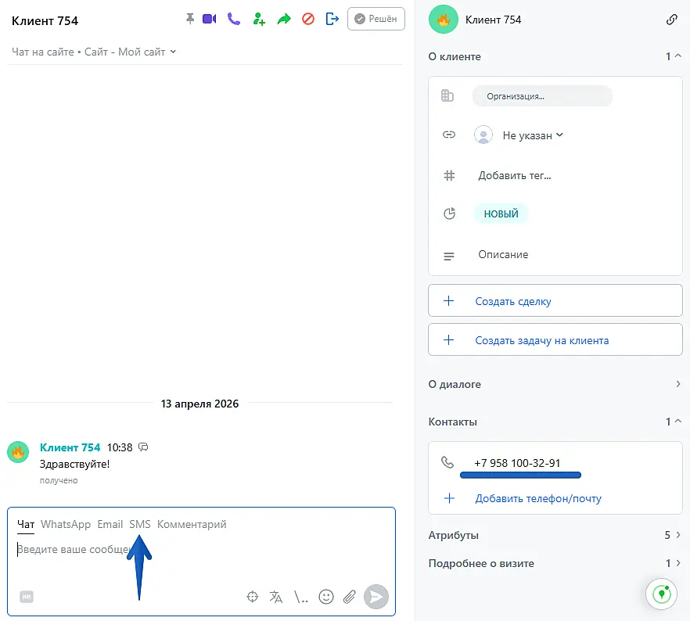Image resolution: width=690 pixels, height=621 pixels.
Task: Attach a file with the paperclip icon
Action: [x=350, y=597]
